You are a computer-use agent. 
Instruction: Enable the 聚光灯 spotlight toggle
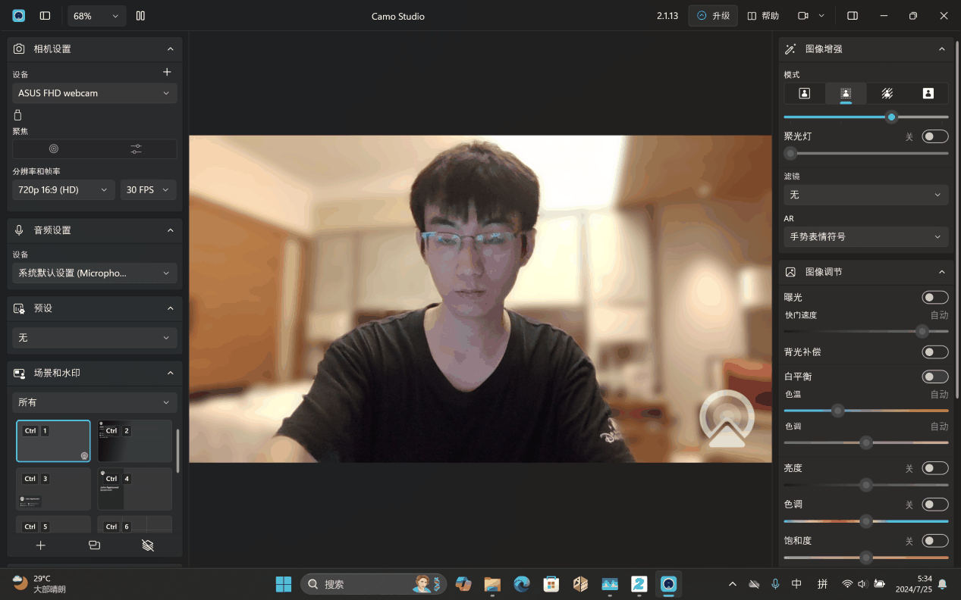point(935,136)
